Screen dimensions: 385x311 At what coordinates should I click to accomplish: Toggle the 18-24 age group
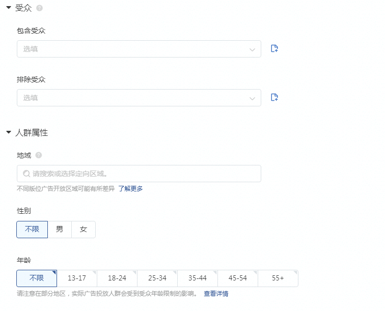[117, 278]
